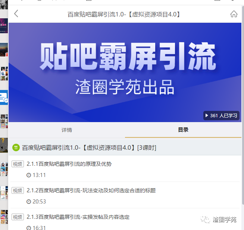Open the purple thumbnail in left strip

coord(4,26)
